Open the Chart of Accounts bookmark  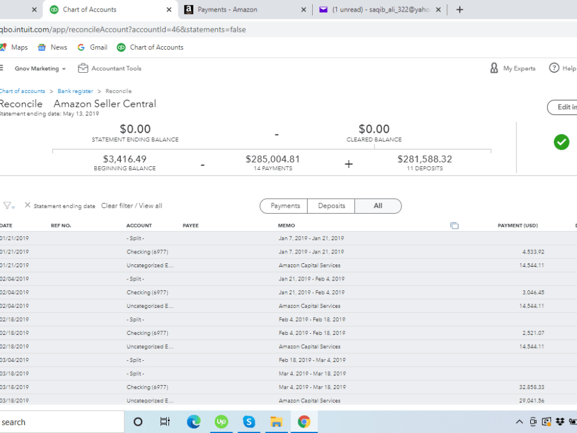[150, 47]
